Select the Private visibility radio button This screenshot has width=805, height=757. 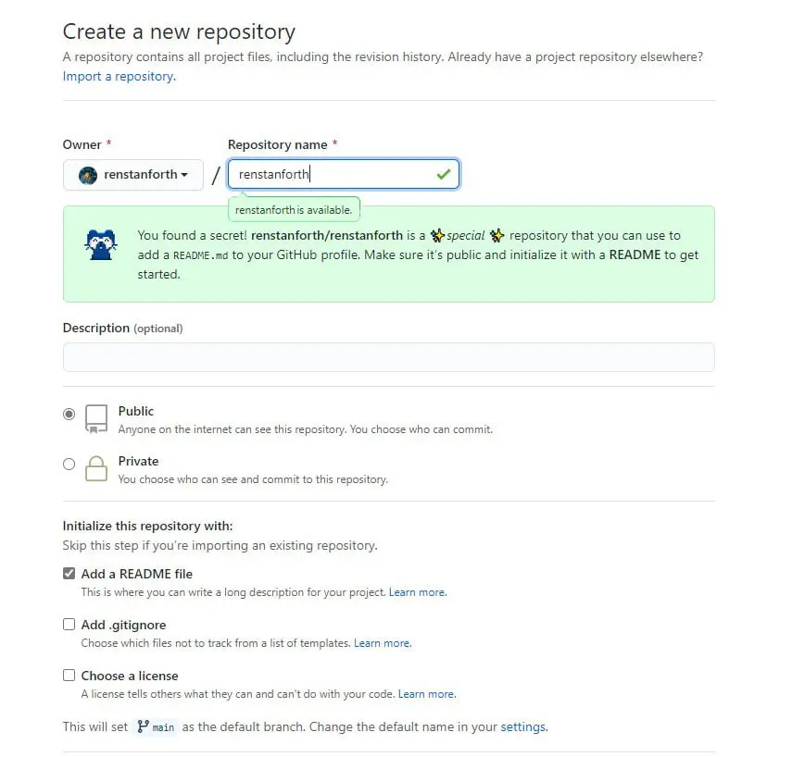pyautogui.click(x=69, y=464)
